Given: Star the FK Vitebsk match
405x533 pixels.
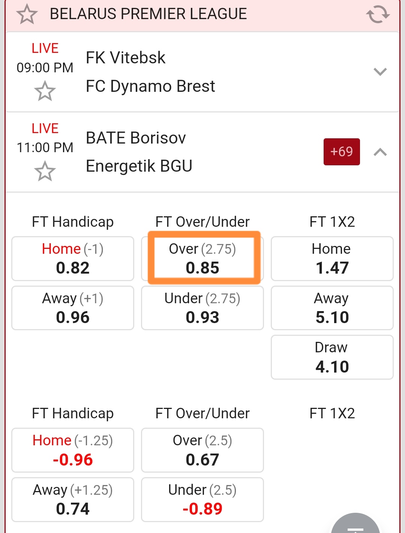Looking at the screenshot, I should (x=45, y=91).
